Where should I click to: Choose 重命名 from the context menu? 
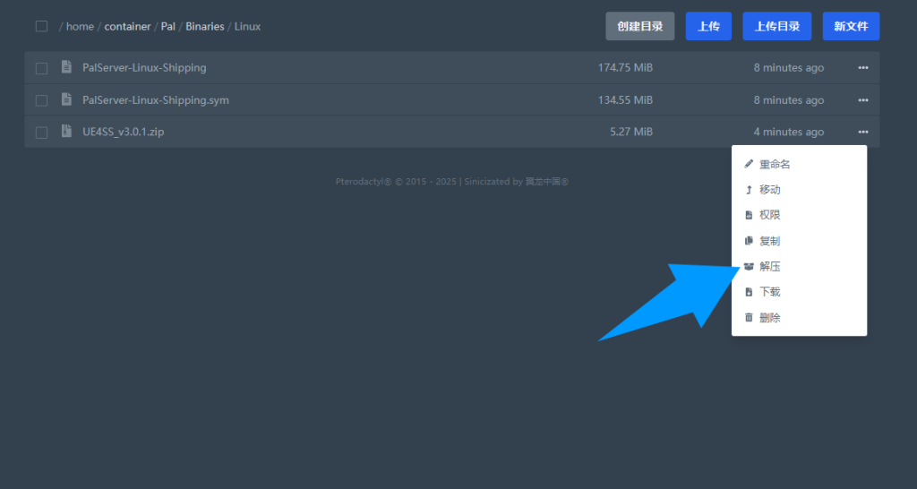[x=774, y=165]
